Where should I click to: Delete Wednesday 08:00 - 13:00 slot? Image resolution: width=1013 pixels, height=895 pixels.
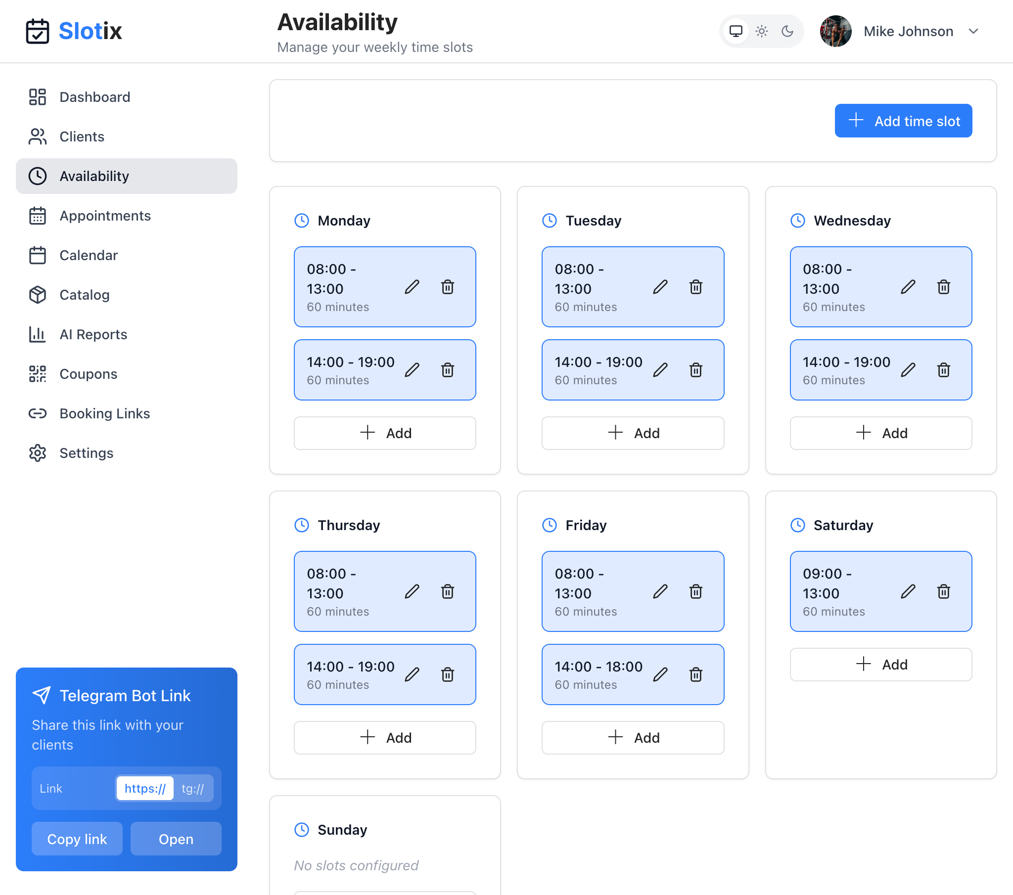click(x=943, y=287)
